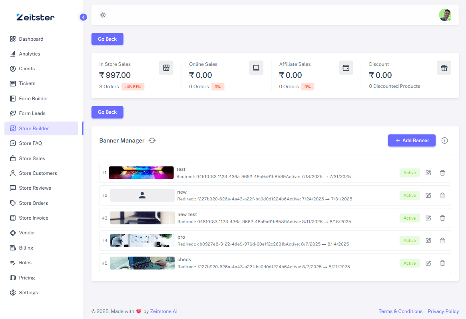This screenshot has height=319, width=466.
Task: Click the Zeitster logo
Action: click(x=35, y=17)
